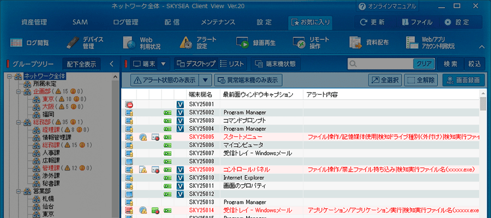The image size is (491, 218).
Task: Click the 全選択 button
Action: click(x=385, y=80)
